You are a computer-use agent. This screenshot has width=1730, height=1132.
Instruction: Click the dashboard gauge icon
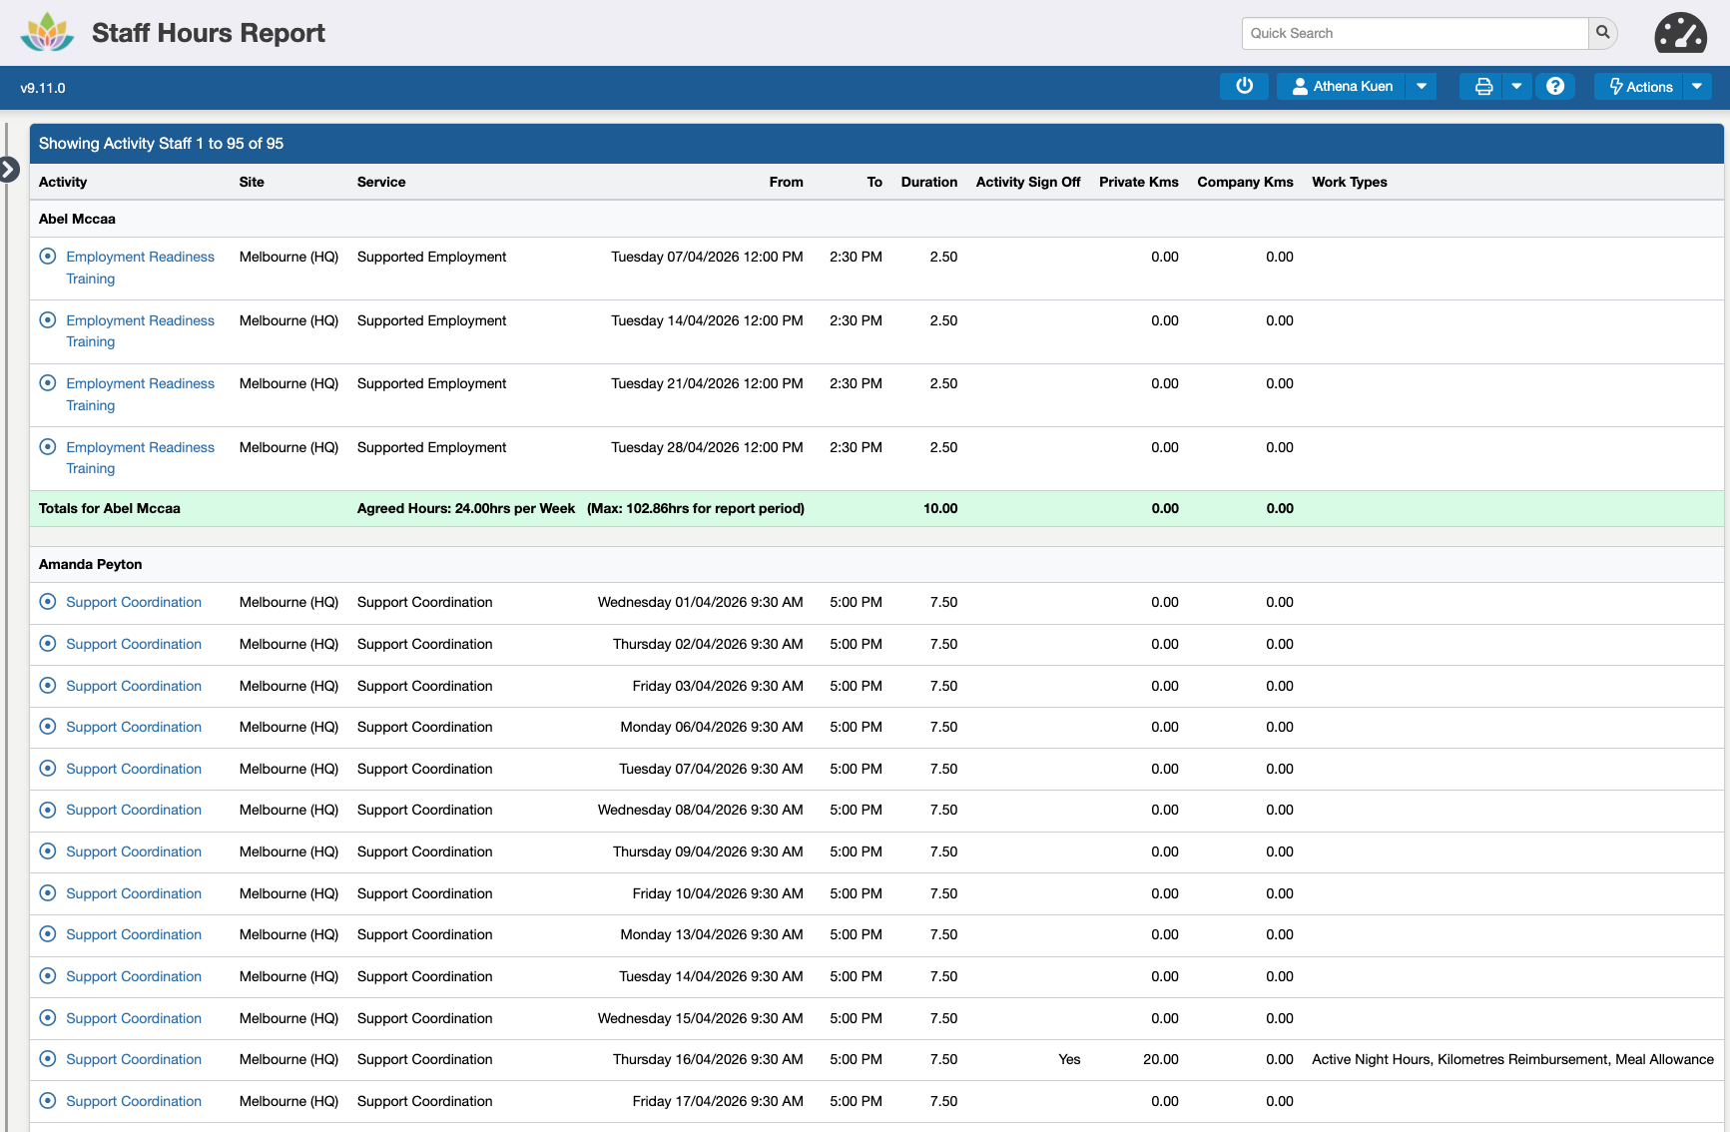tap(1680, 33)
